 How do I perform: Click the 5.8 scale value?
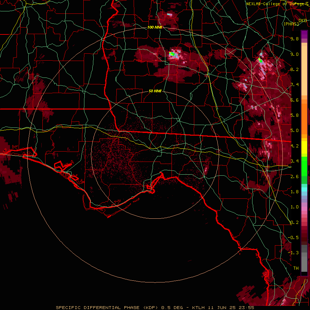coord(294,115)
